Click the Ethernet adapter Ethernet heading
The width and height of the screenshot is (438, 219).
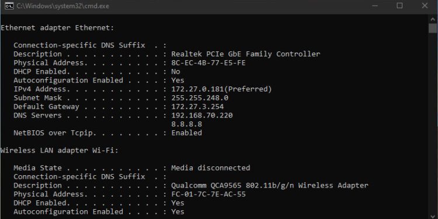click(58, 28)
